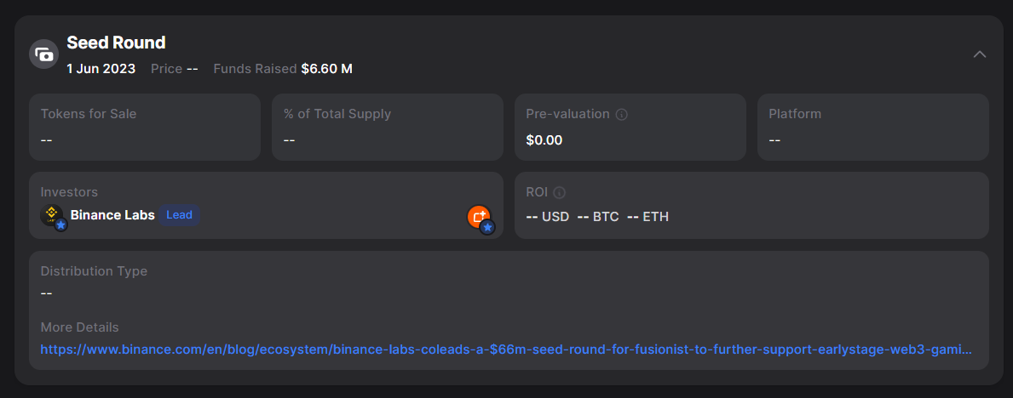
Task: Click the Seed Round title
Action: click(x=116, y=43)
